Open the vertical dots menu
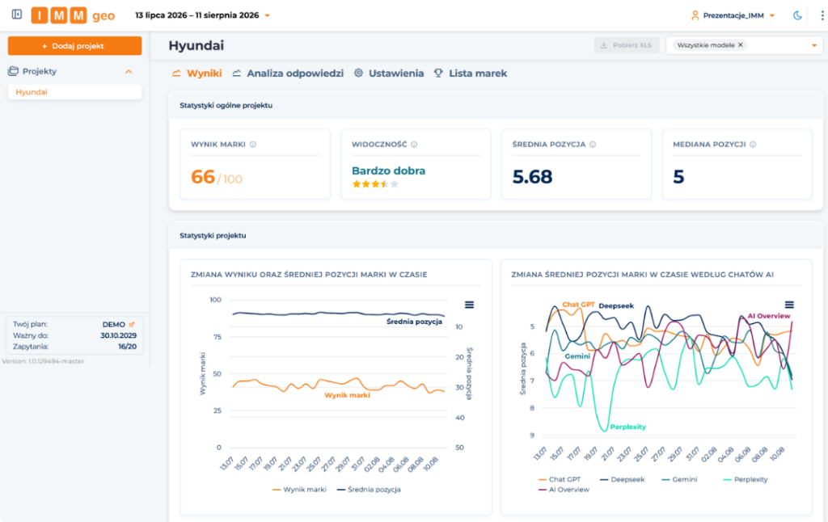 tap(822, 15)
